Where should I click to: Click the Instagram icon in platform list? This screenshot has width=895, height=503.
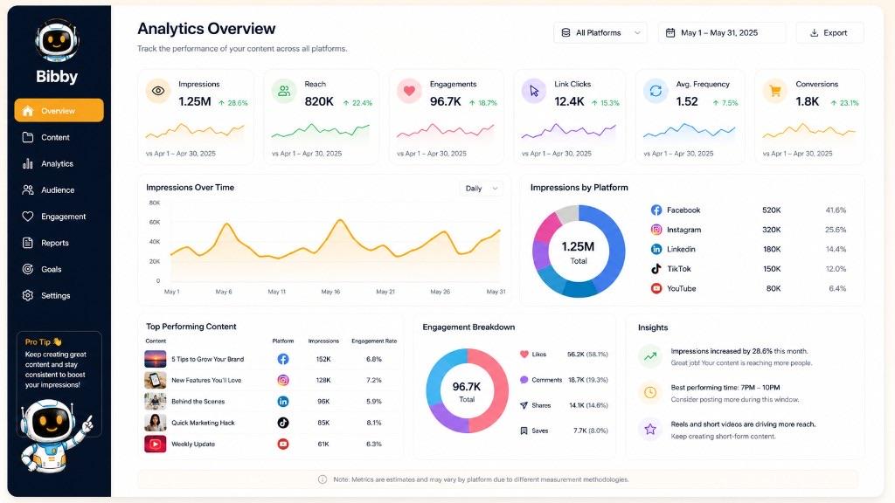click(656, 230)
